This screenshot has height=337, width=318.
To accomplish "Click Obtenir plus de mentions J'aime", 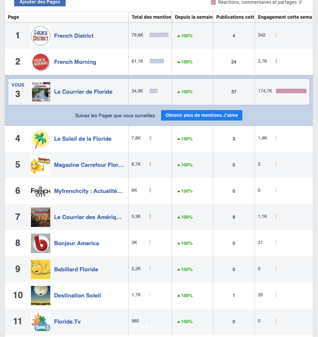I will (x=202, y=115).
